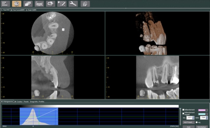Viewport: 210px width, 128px height.
Task: Select the Couleur tab
Action: click(x=19, y=102)
